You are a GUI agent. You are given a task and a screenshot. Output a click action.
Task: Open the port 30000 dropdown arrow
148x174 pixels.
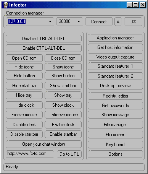click(79, 21)
